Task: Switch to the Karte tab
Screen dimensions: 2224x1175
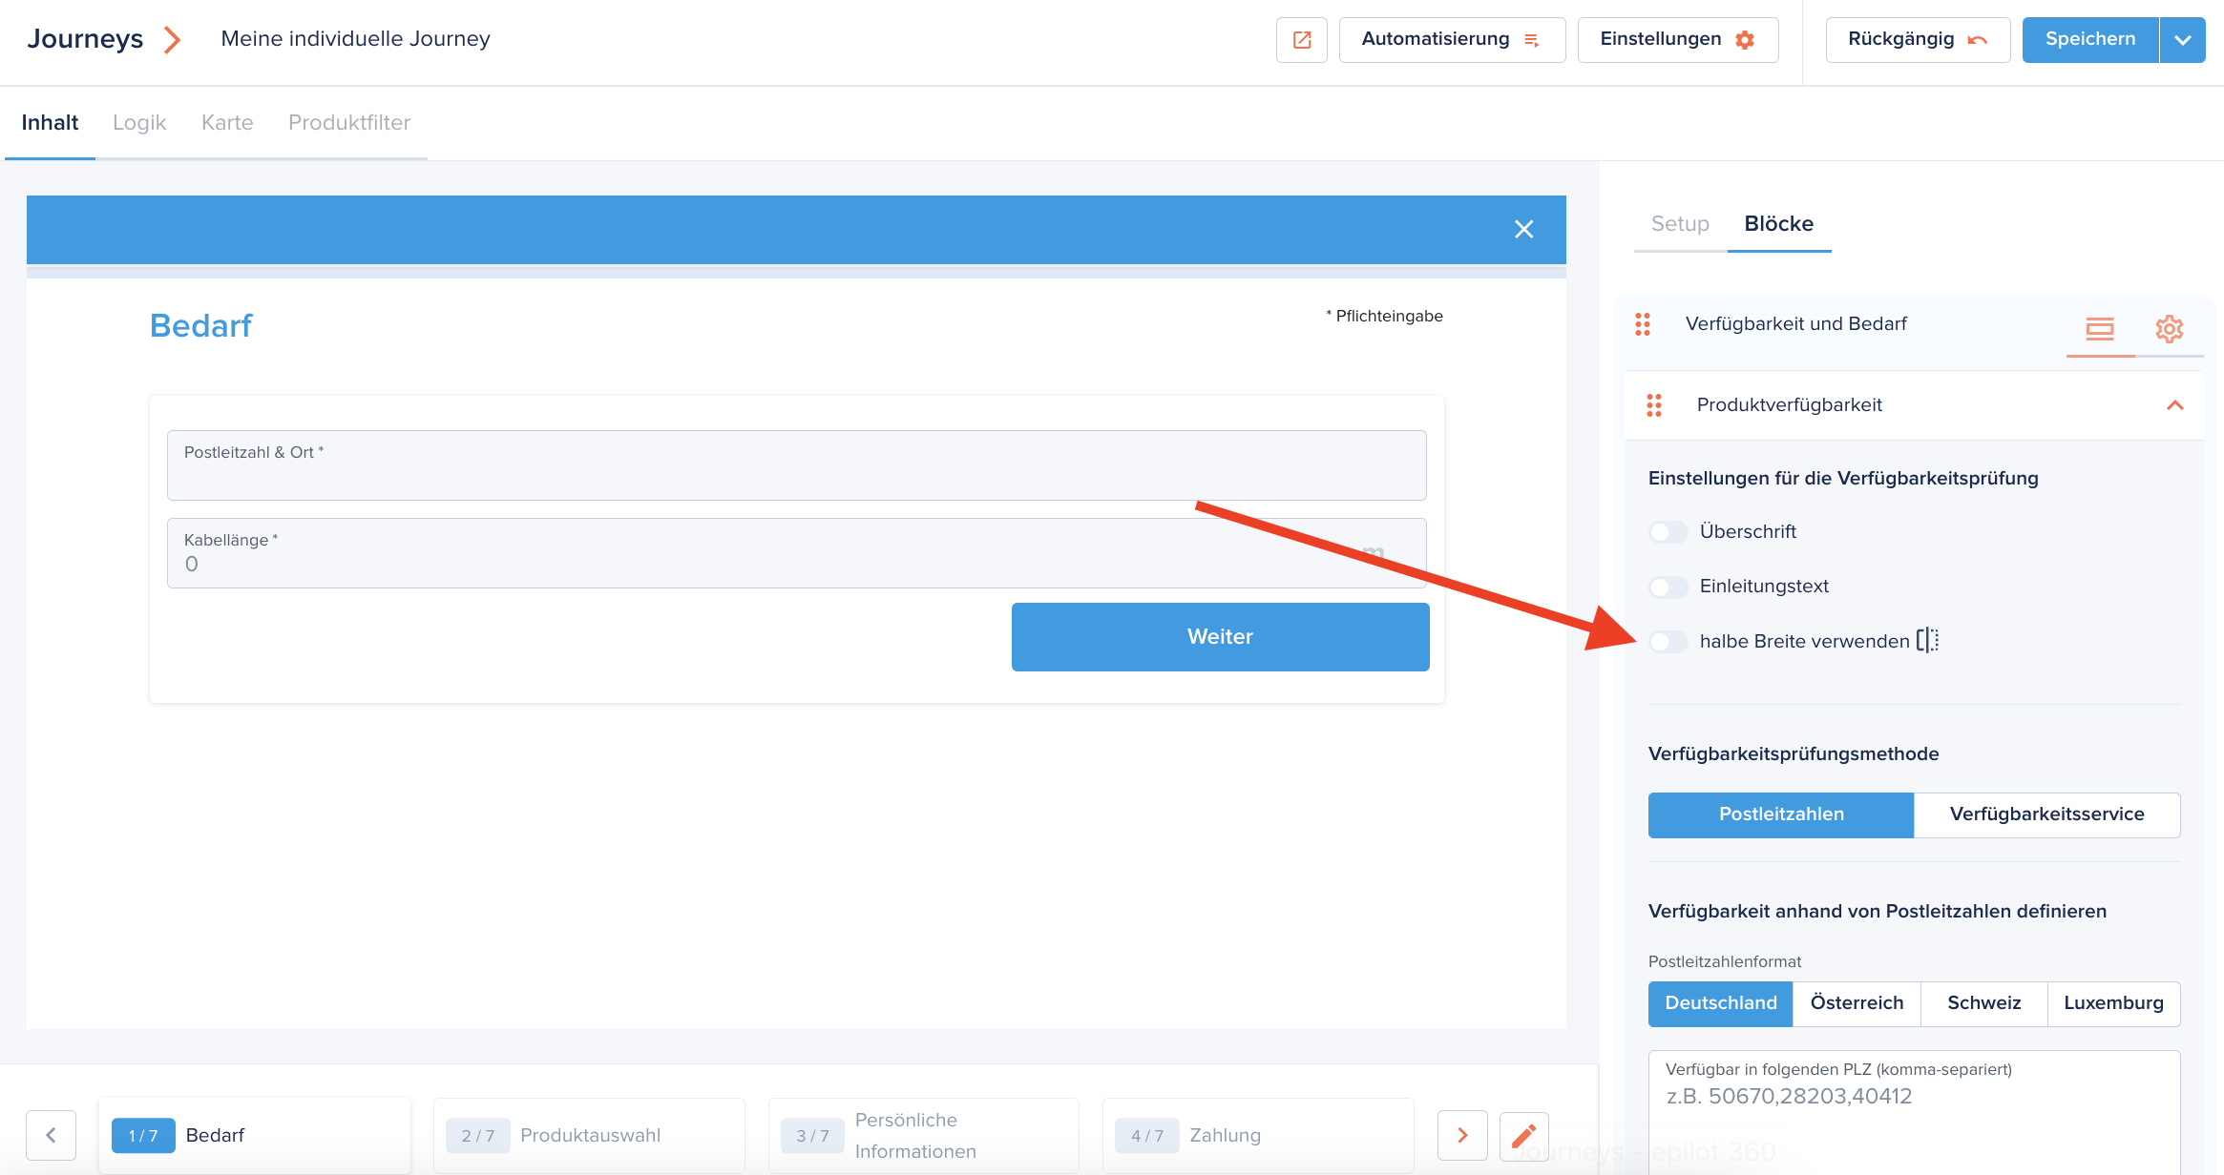Action: (x=227, y=123)
